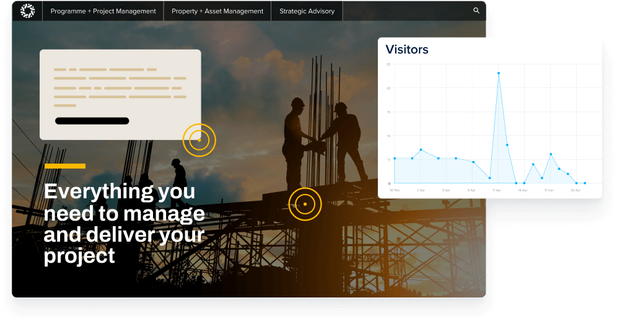Click the '17 Apr' x-axis label

(x=549, y=190)
